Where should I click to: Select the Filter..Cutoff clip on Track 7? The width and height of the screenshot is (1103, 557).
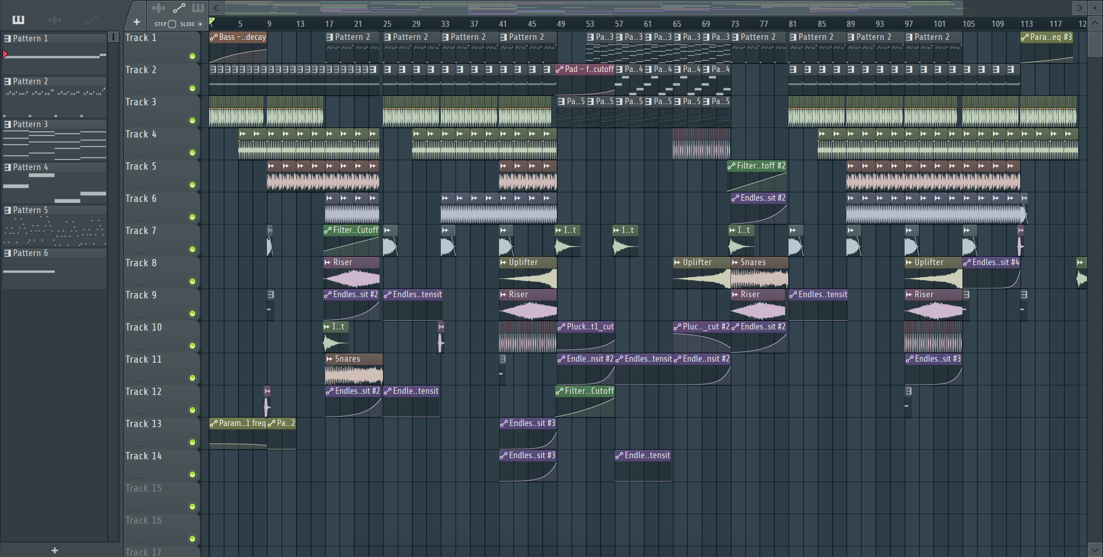(352, 240)
